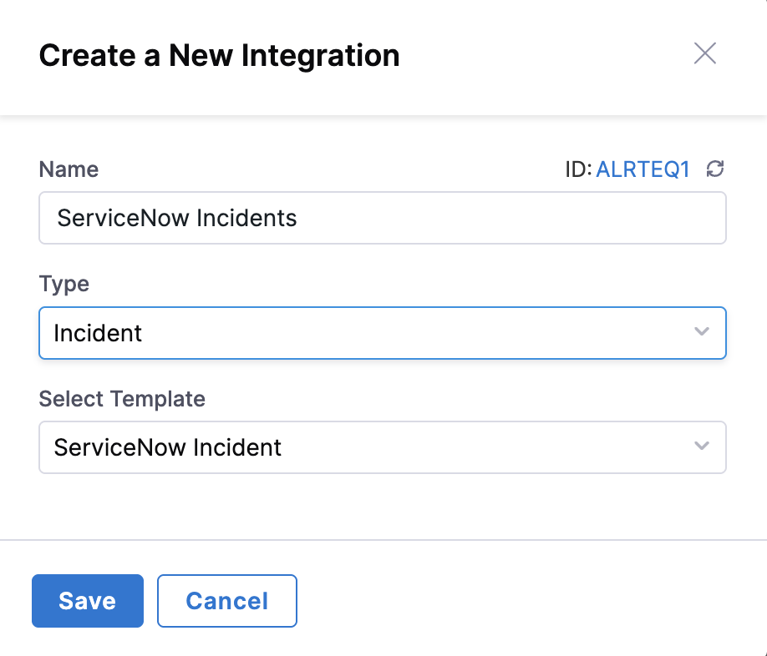Image resolution: width=767 pixels, height=656 pixels.
Task: Click the dialog title Create a New Integration
Action: coord(219,56)
